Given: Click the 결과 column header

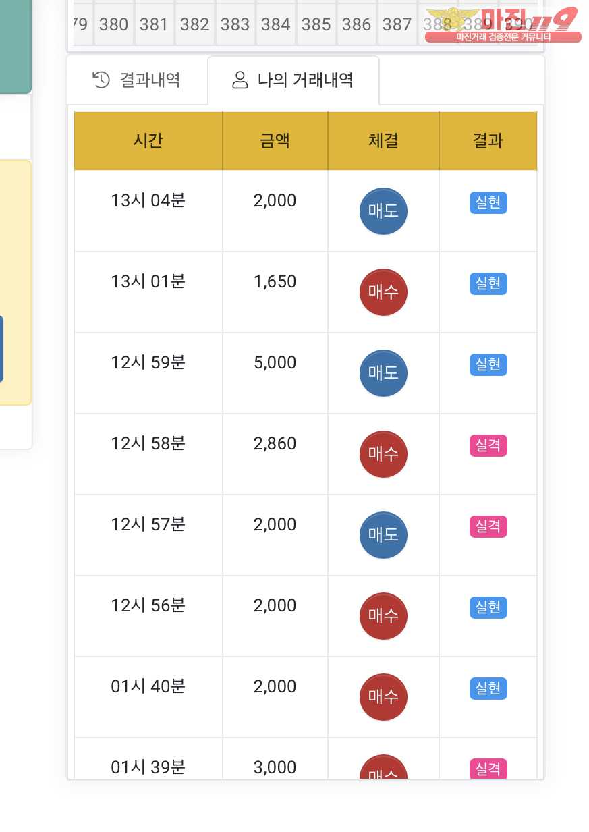Looking at the screenshot, I should click(488, 140).
